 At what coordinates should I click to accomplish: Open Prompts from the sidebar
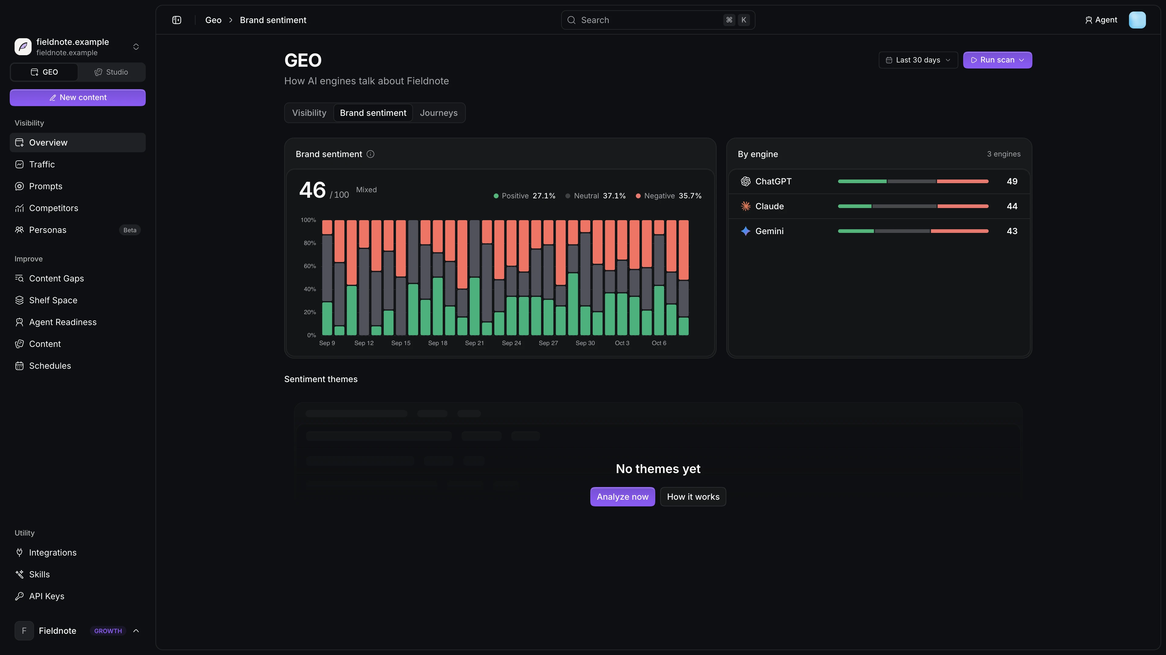click(77, 186)
